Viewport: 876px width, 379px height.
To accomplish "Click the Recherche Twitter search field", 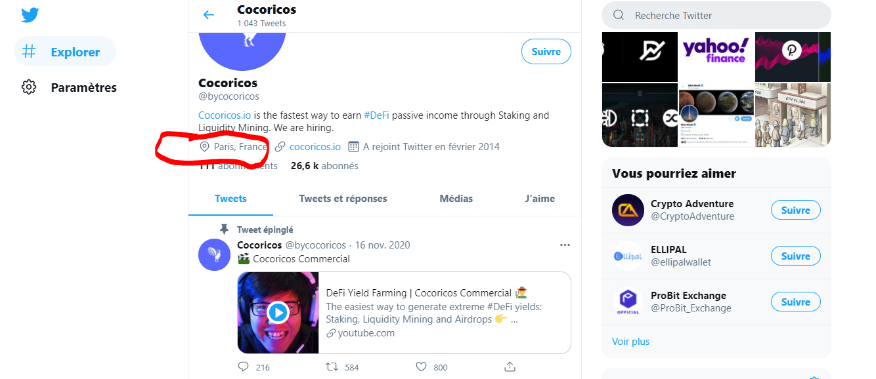I will click(716, 15).
